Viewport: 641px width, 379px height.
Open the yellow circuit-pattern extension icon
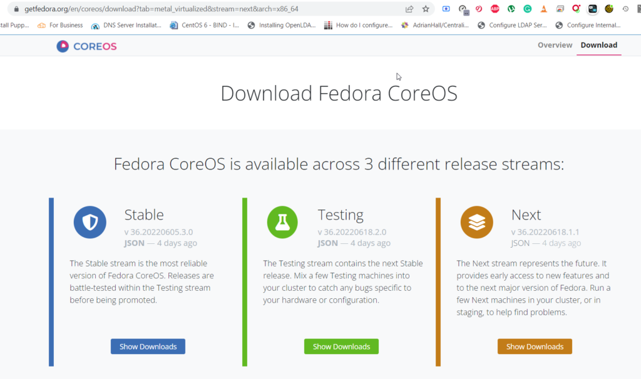click(608, 9)
